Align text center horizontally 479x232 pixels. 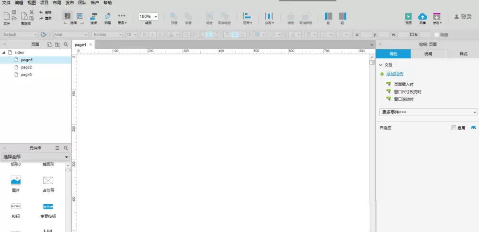[x=209, y=34]
